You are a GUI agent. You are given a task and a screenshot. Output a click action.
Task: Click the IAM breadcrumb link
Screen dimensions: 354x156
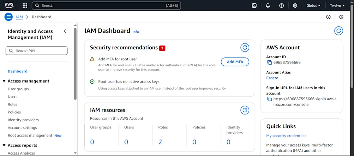(19, 17)
